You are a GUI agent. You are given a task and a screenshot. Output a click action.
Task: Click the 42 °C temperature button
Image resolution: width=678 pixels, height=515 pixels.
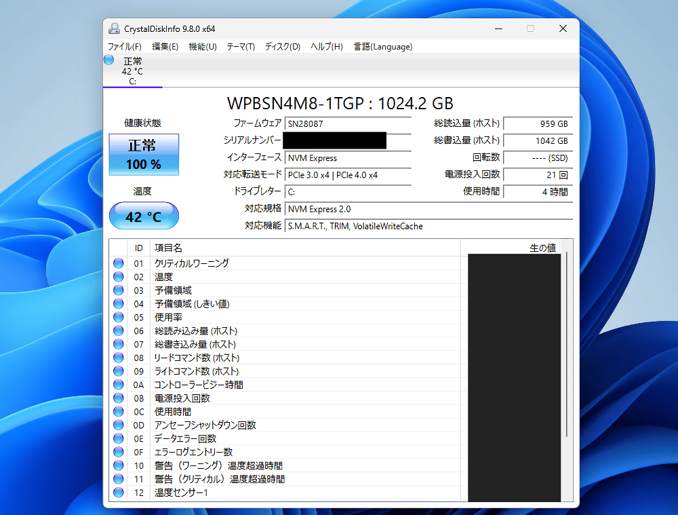143,215
